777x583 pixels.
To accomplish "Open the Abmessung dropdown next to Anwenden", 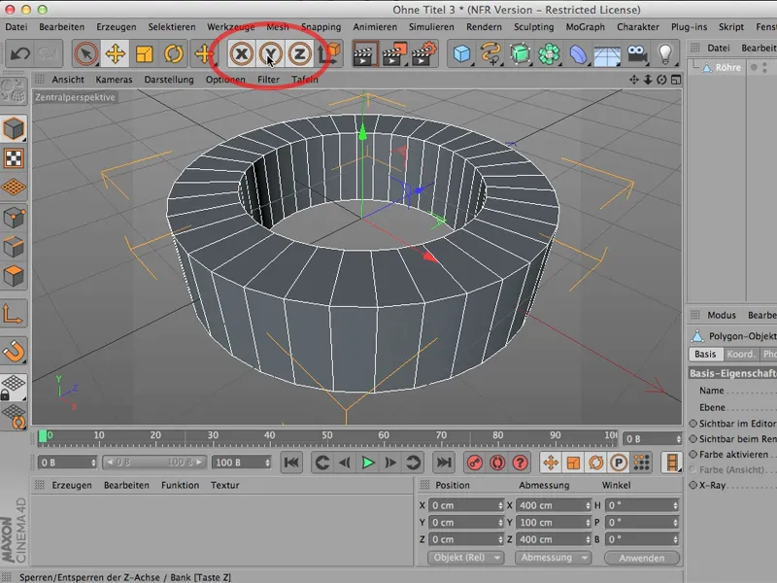I will pyautogui.click(x=552, y=557).
